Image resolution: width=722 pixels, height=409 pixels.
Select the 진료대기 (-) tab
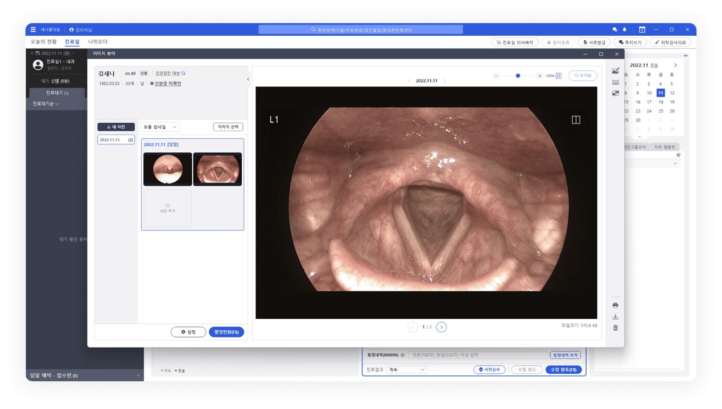tap(57, 93)
